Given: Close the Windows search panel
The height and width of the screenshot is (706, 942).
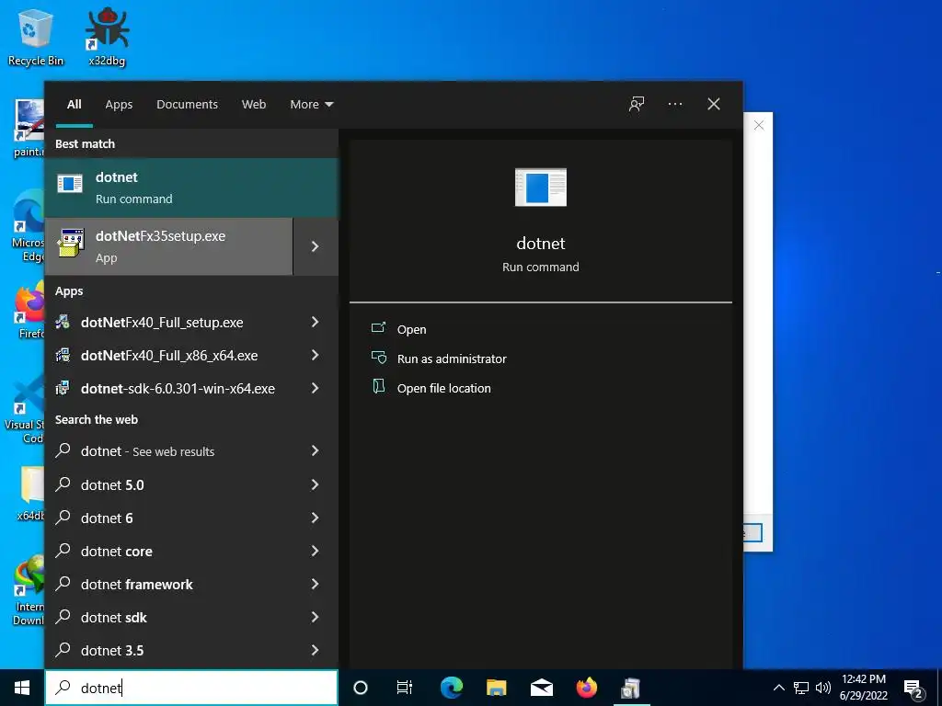Looking at the screenshot, I should [714, 105].
